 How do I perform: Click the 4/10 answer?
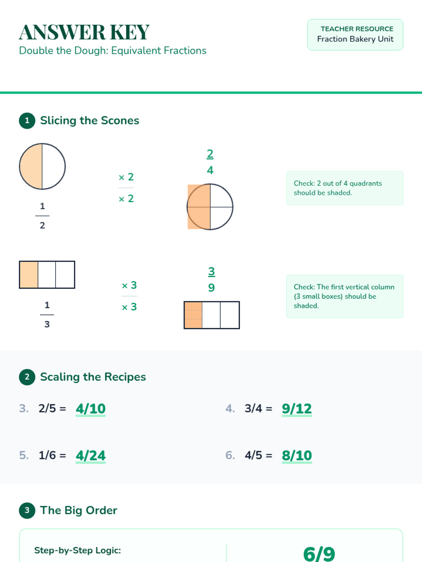[91, 409]
